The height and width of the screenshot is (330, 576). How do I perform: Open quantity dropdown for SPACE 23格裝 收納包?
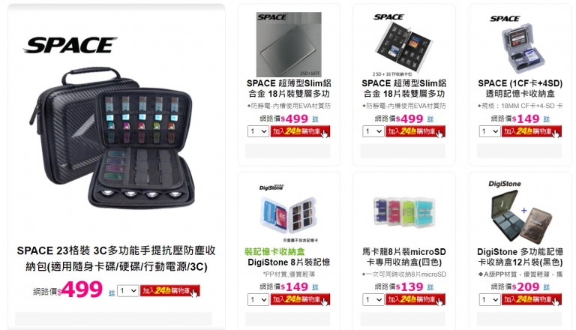pyautogui.click(x=127, y=291)
